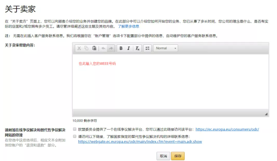
Task: Click the 了解更多信息 link
Action: (x=128, y=26)
